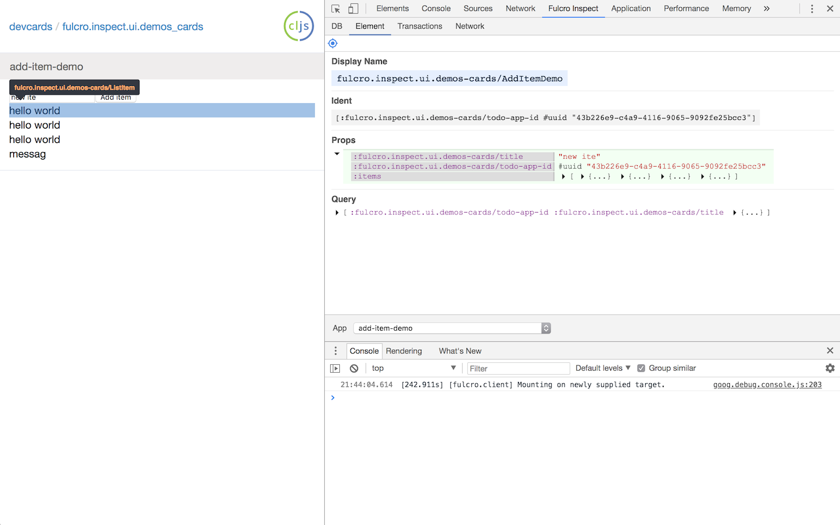Image resolution: width=840 pixels, height=525 pixels.
Task: Collapse the Props tree triangle
Action: click(337, 154)
